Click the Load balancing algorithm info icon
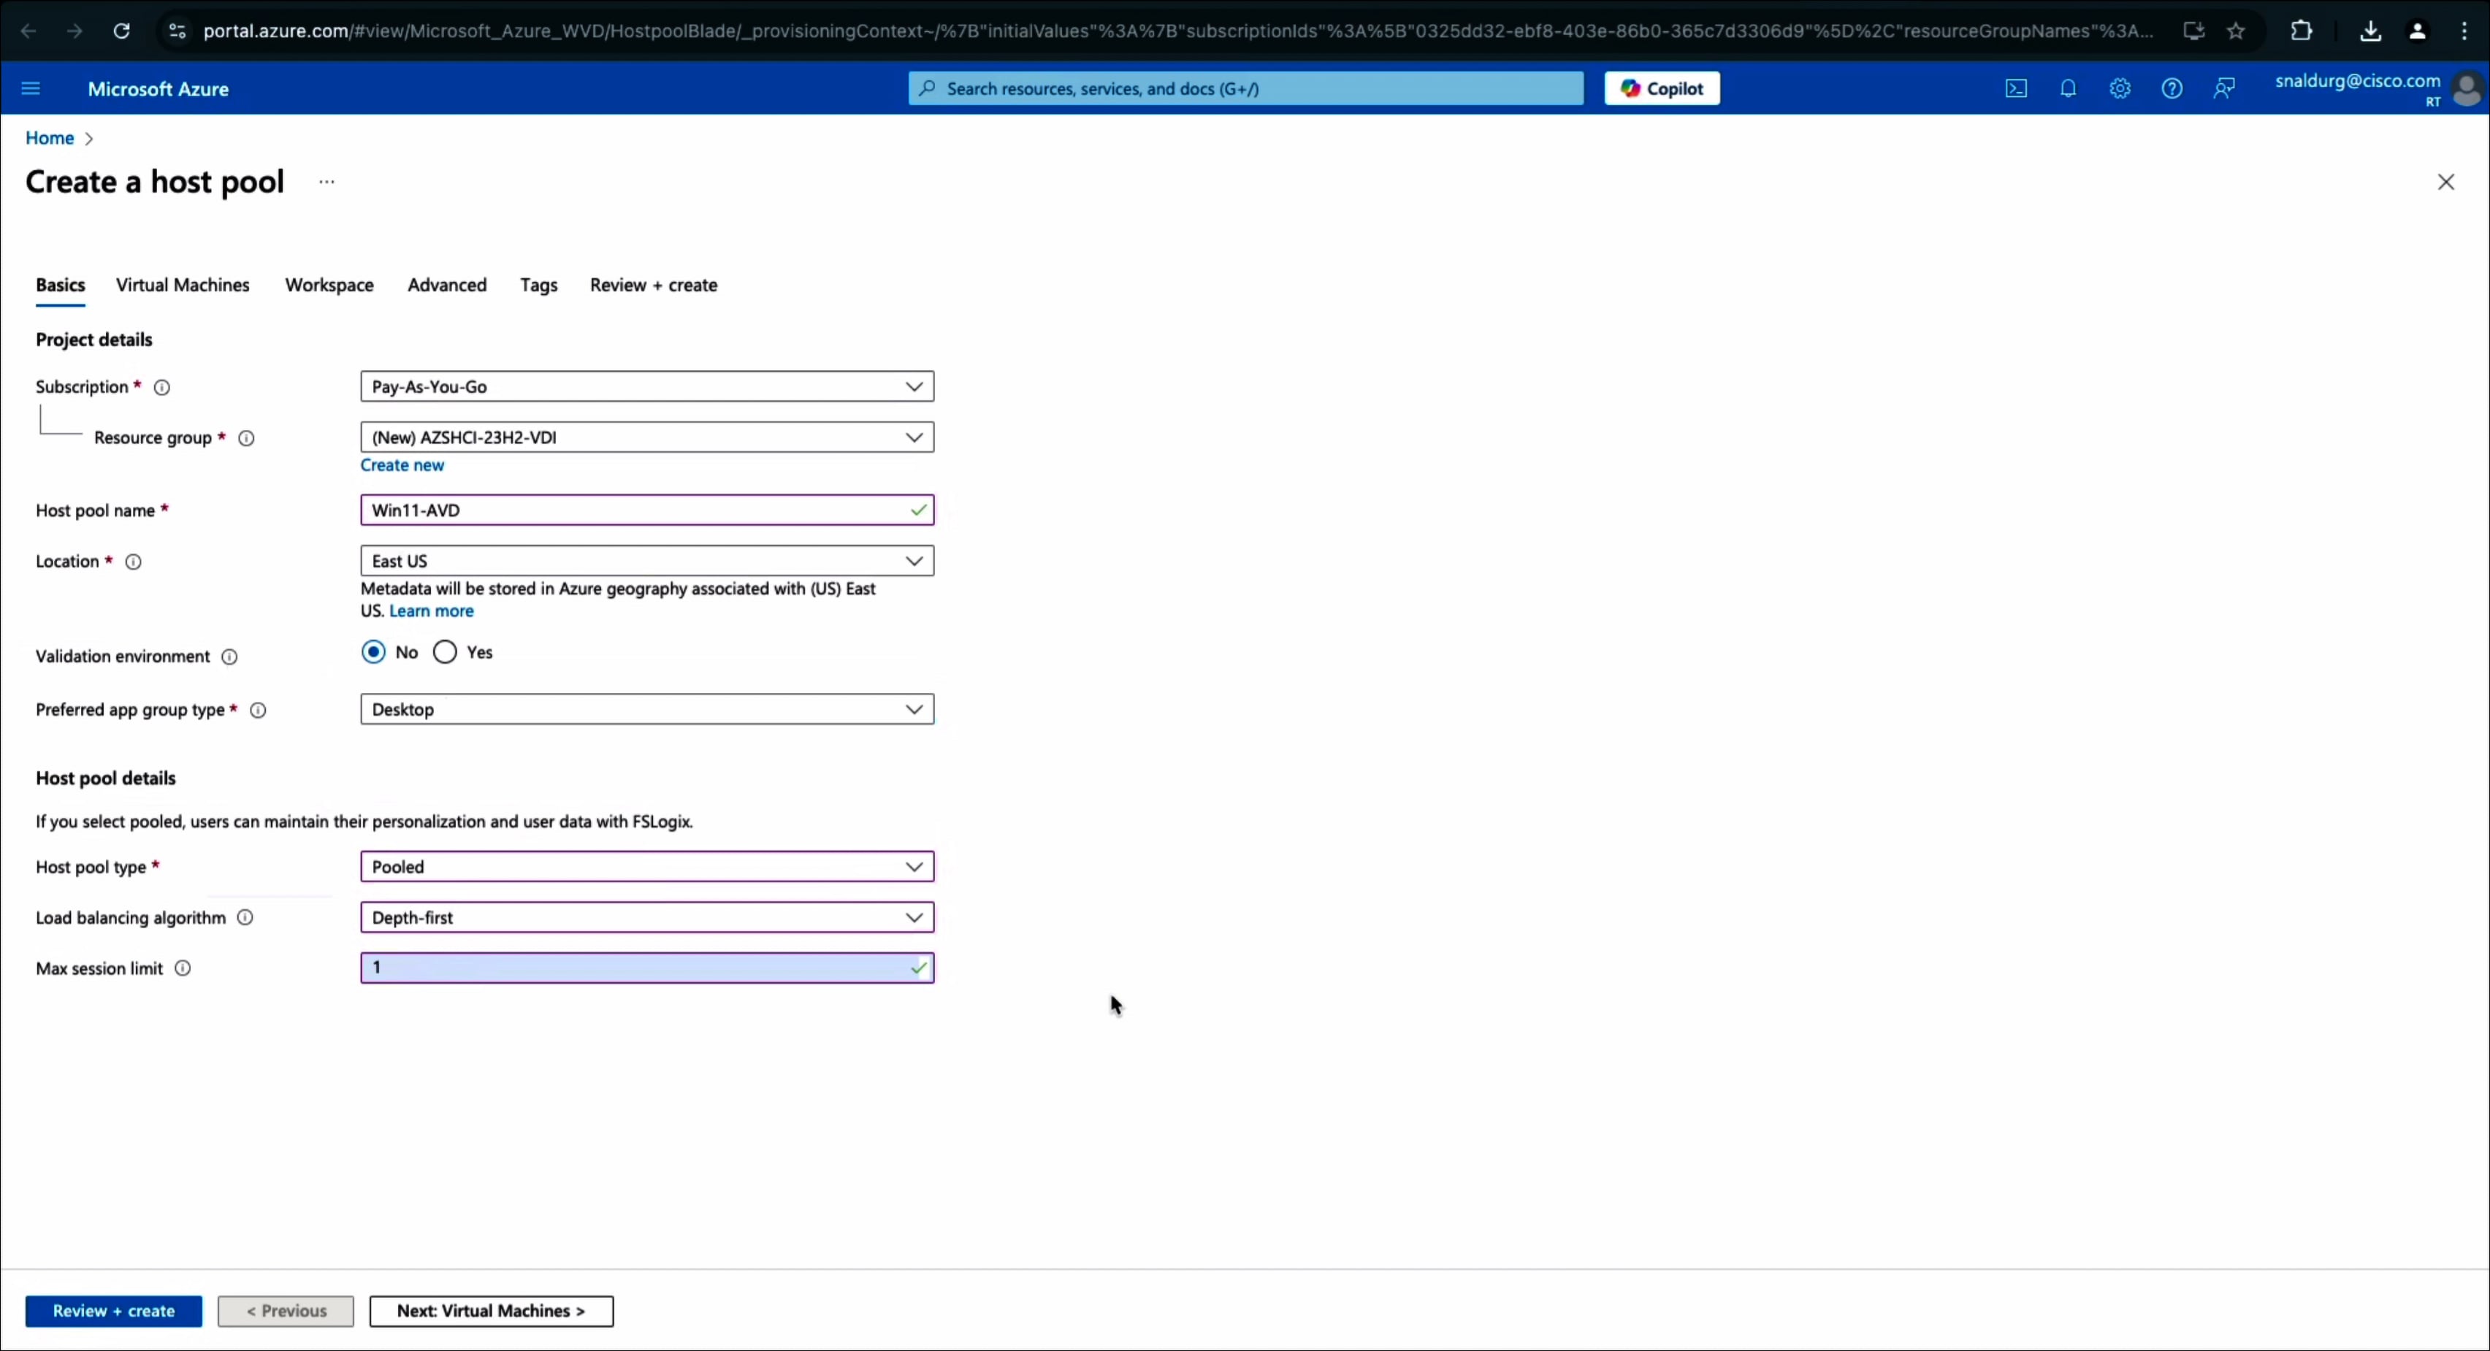 pos(245,918)
